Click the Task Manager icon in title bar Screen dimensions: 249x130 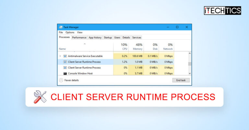[61, 27]
